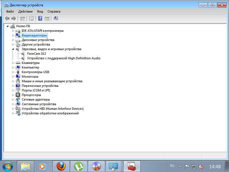The image size is (229, 172).
Task: Select Устройства обработки изображений label
Action: (50, 113)
